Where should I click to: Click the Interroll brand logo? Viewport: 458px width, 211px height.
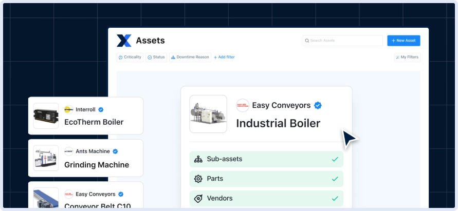click(x=69, y=110)
